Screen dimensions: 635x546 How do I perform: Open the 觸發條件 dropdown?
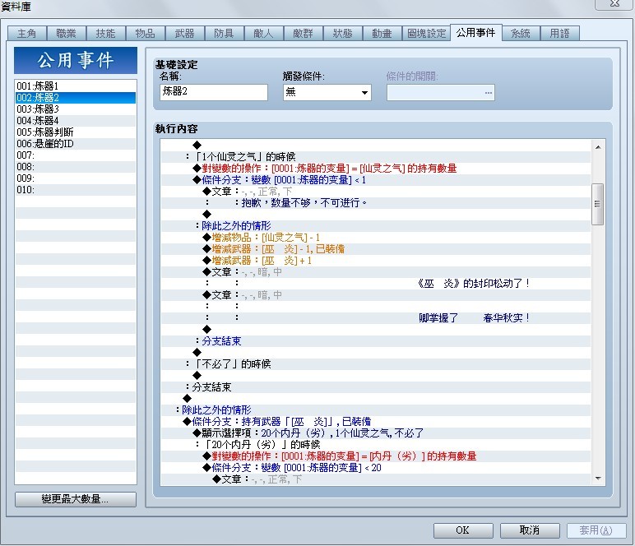327,92
